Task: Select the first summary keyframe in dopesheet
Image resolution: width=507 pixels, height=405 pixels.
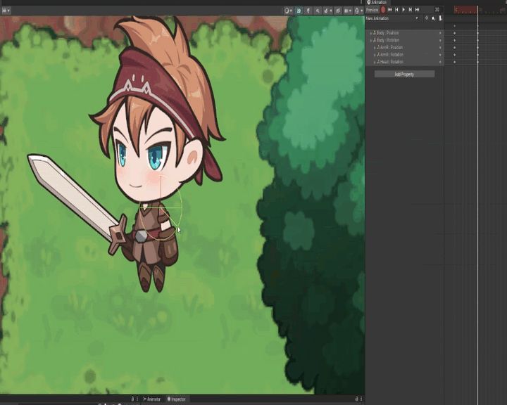Action: point(455,26)
